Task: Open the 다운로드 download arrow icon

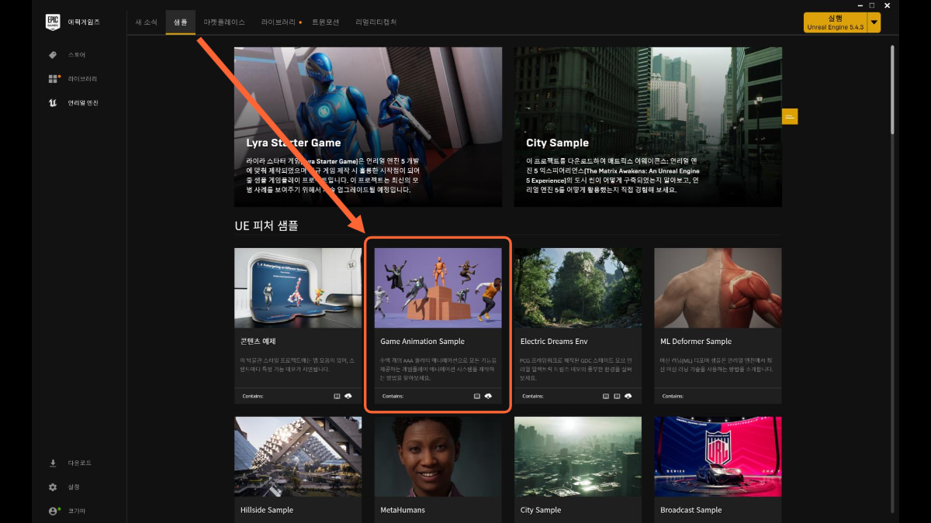Action: tap(53, 463)
